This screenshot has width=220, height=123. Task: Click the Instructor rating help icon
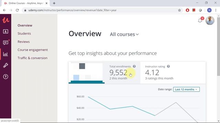coord(168,66)
